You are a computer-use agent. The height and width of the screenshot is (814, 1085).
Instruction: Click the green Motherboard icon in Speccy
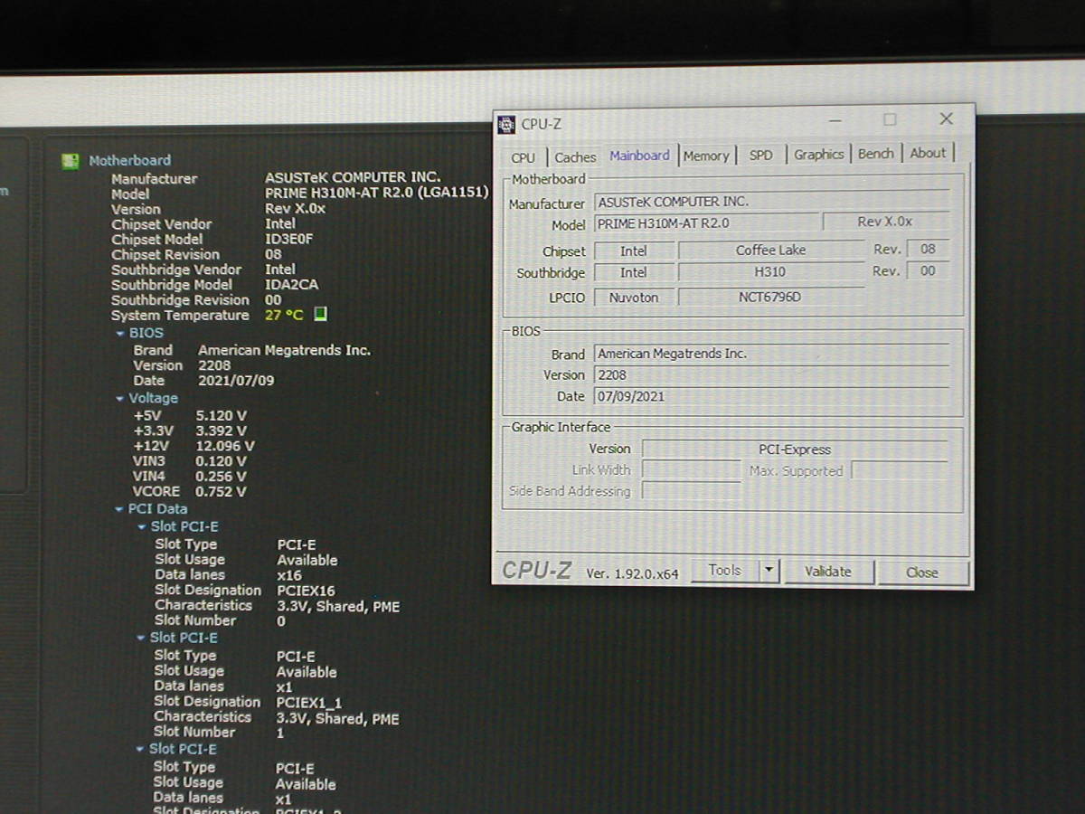tap(70, 161)
